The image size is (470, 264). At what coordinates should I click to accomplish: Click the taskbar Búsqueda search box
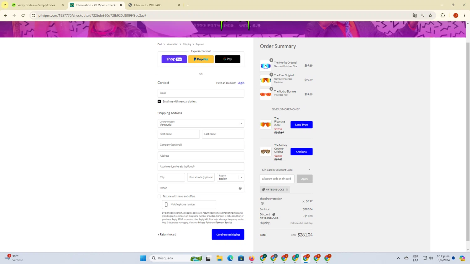point(176,258)
